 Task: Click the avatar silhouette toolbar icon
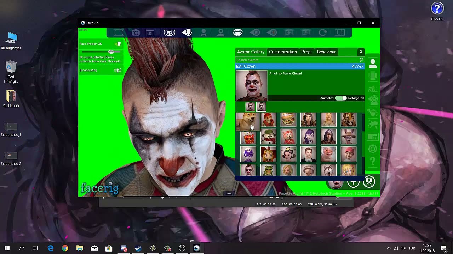click(203, 32)
